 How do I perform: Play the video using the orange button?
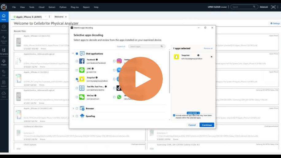(x=141, y=79)
